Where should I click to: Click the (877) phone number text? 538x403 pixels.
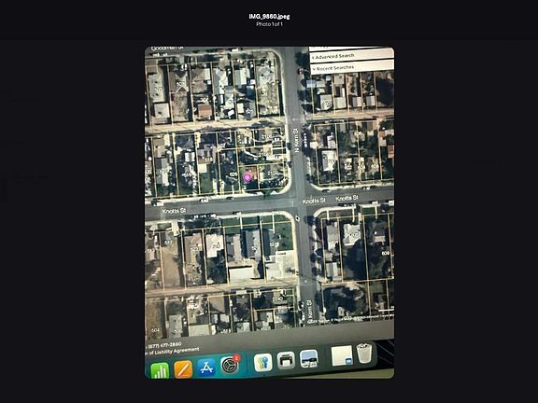[x=164, y=345]
